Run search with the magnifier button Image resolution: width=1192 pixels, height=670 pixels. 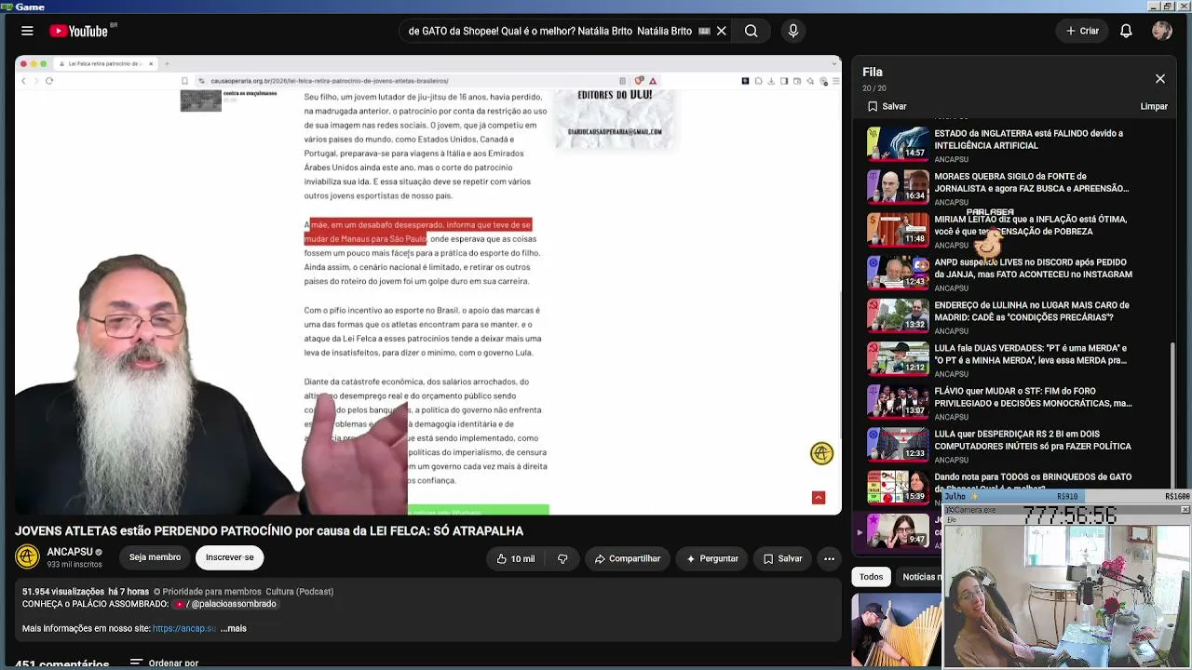click(x=751, y=31)
